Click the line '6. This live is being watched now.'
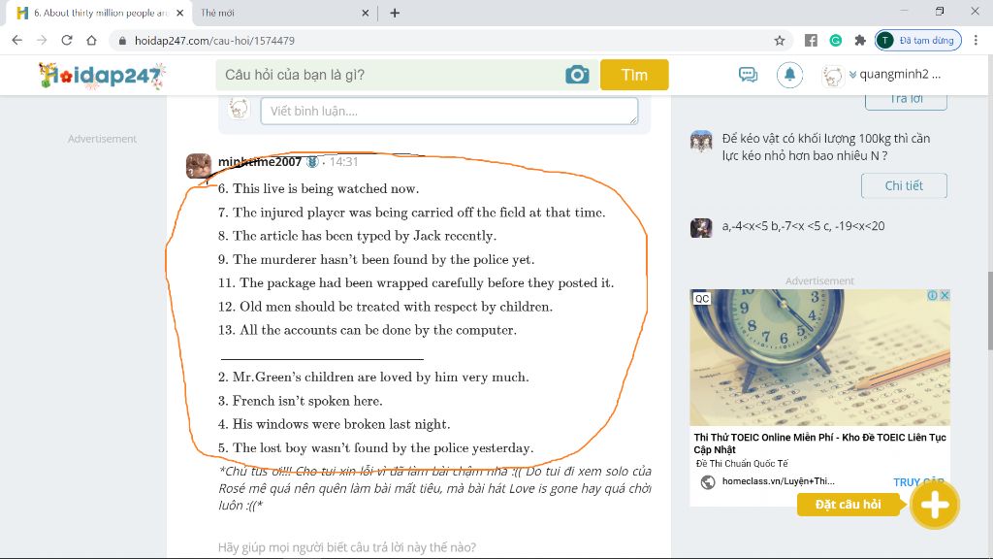Viewport: 993px width, 559px height. click(x=318, y=189)
